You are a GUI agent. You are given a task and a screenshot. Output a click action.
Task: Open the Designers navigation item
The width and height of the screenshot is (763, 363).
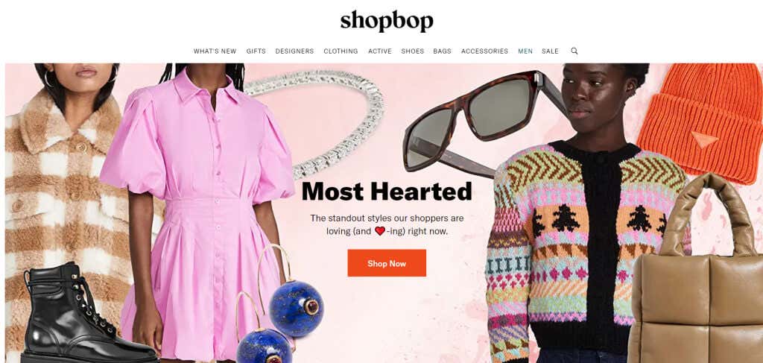click(x=294, y=51)
